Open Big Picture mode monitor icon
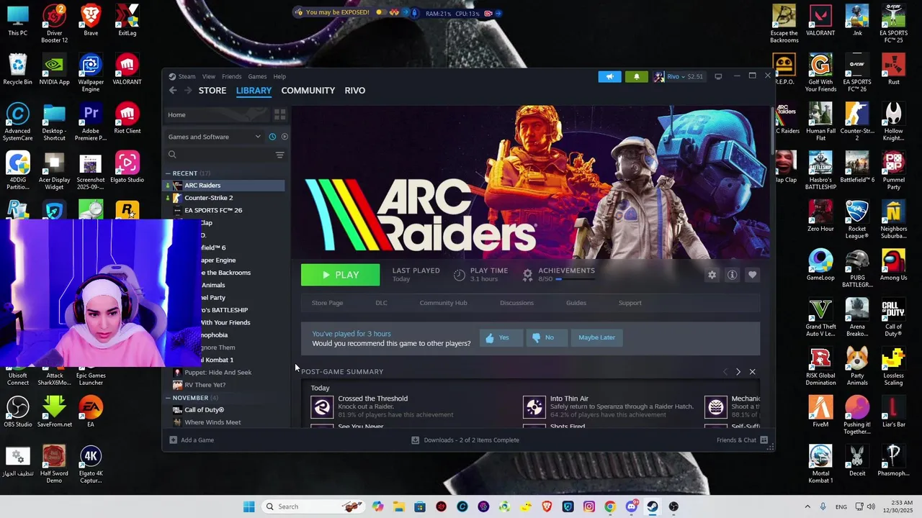This screenshot has width=922, height=518. coord(718,76)
